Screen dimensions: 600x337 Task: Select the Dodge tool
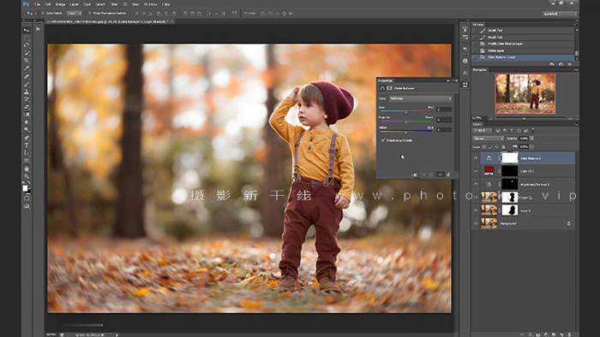point(27,130)
